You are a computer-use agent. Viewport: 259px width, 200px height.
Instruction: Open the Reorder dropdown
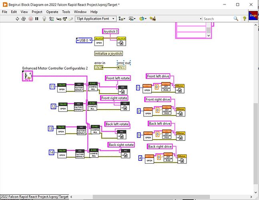(x=143, y=19)
